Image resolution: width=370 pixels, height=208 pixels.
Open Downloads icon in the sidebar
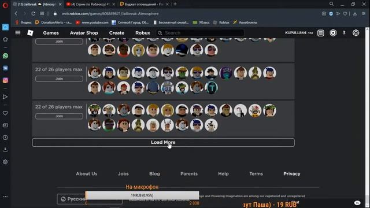[5, 150]
